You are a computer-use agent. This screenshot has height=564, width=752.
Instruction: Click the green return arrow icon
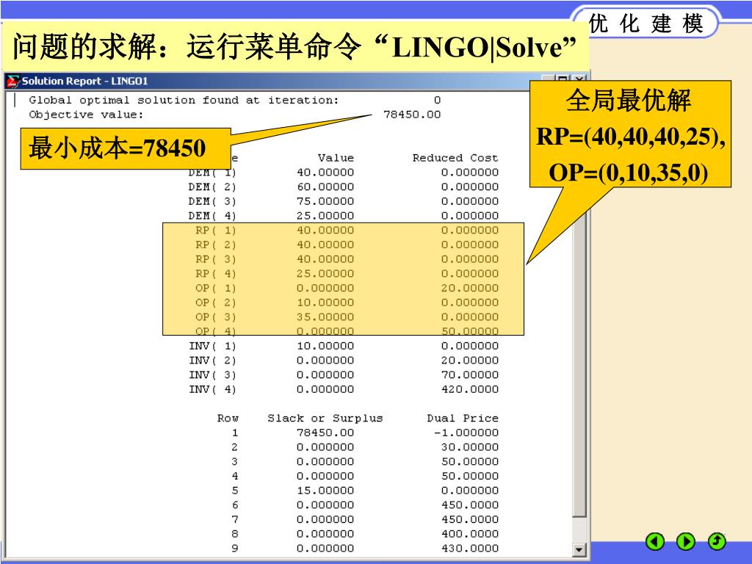click(717, 541)
